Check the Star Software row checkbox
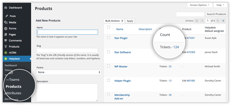This screenshot has width=231, height=105. [x=108, y=52]
